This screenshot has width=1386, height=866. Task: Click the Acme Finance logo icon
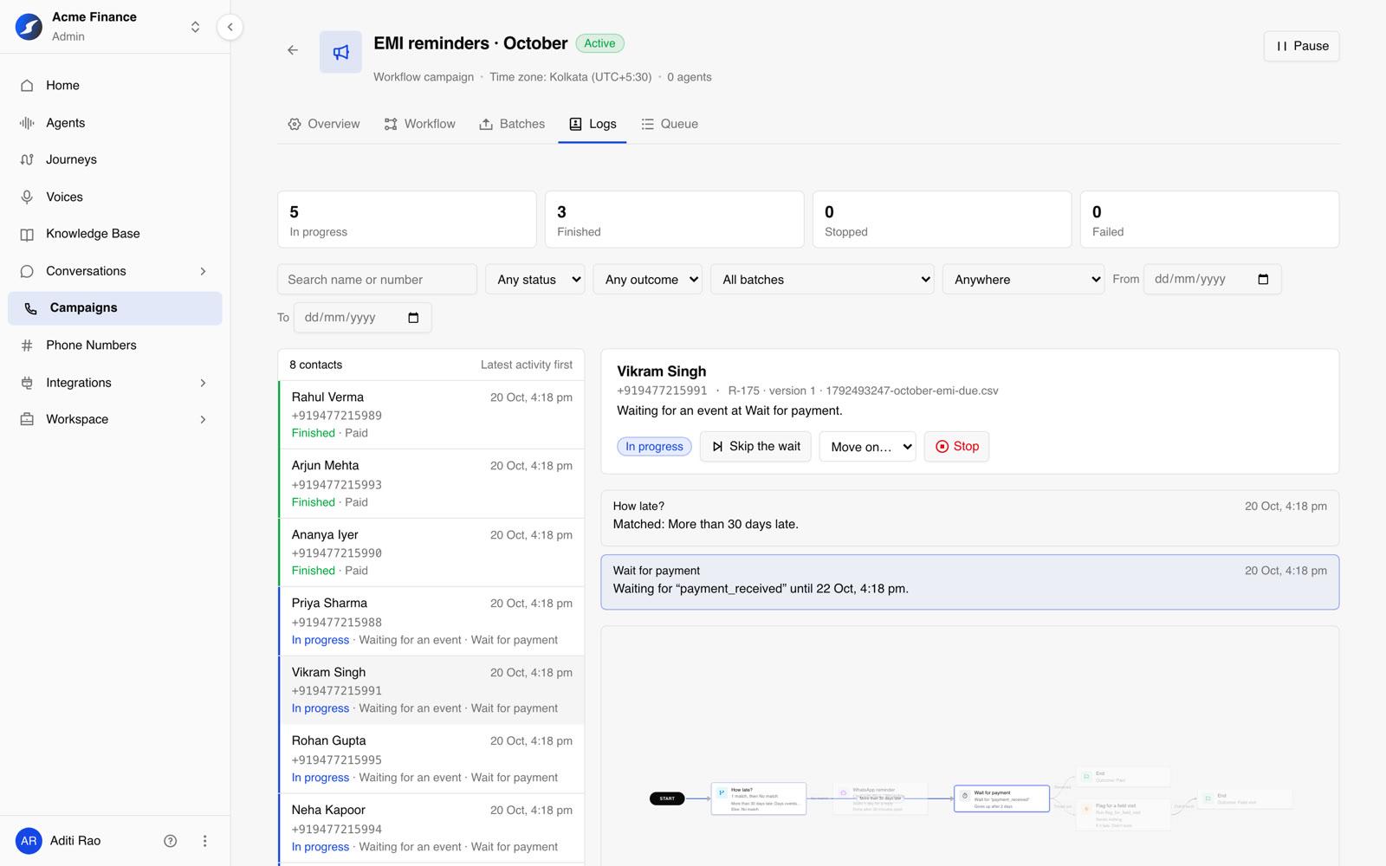pos(29,27)
